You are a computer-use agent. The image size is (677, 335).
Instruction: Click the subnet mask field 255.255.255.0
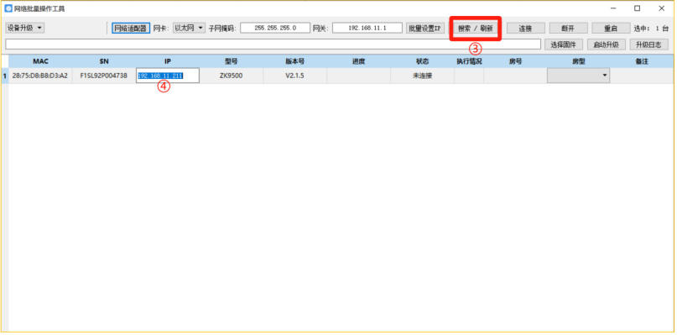[275, 28]
